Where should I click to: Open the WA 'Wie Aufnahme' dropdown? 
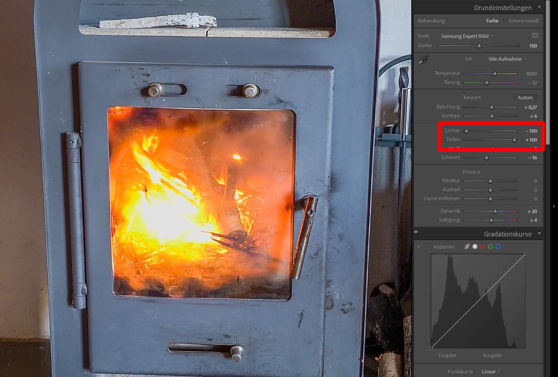[507, 59]
